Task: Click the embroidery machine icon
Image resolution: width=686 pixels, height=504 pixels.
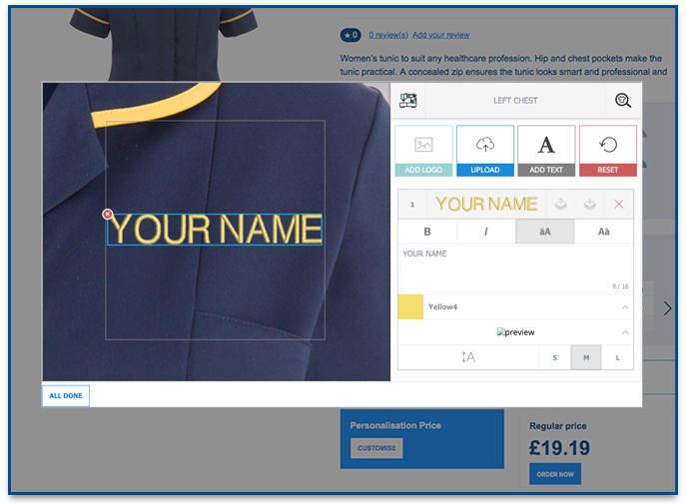Action: click(x=407, y=101)
